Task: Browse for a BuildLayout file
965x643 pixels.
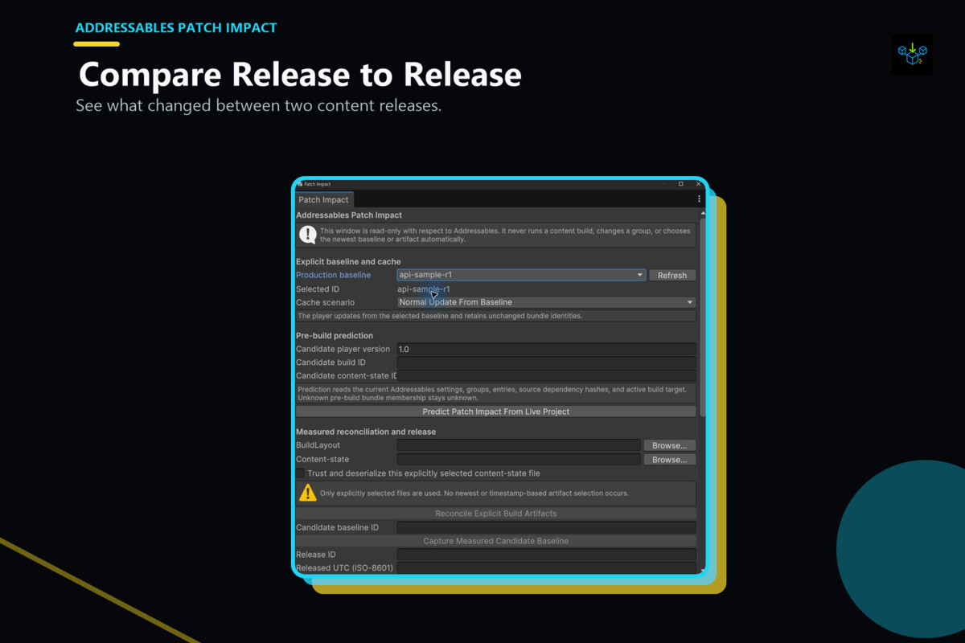Action: click(669, 445)
